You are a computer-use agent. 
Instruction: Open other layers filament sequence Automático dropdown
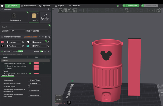(x=35, y=95)
